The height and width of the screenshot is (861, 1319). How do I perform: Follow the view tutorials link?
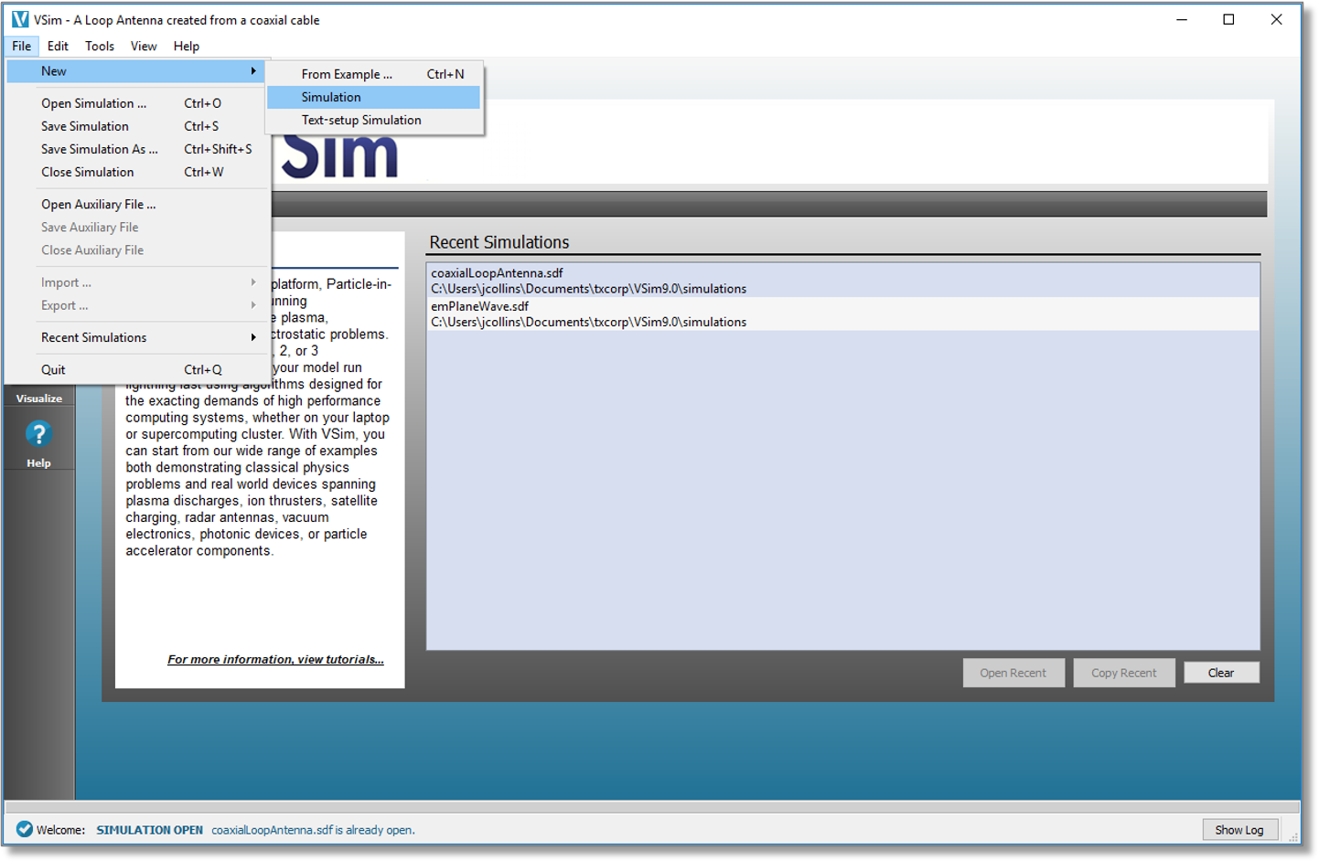point(275,660)
